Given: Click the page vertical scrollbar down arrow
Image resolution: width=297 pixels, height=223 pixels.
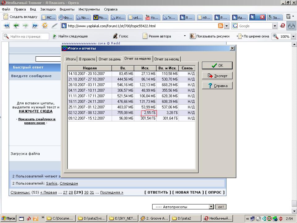Looking at the screenshot, I should (294, 211).
